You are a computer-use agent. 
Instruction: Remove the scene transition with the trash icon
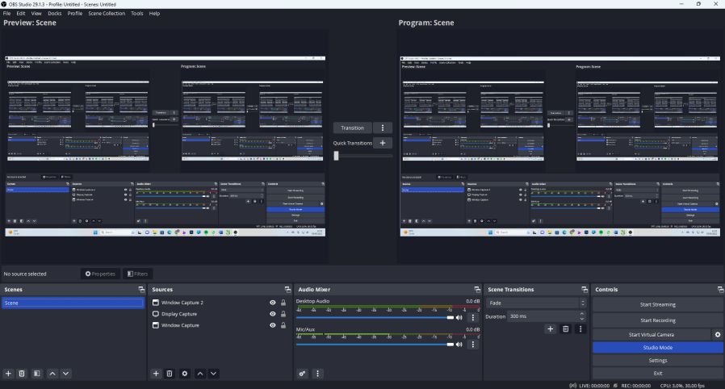pyautogui.click(x=565, y=329)
